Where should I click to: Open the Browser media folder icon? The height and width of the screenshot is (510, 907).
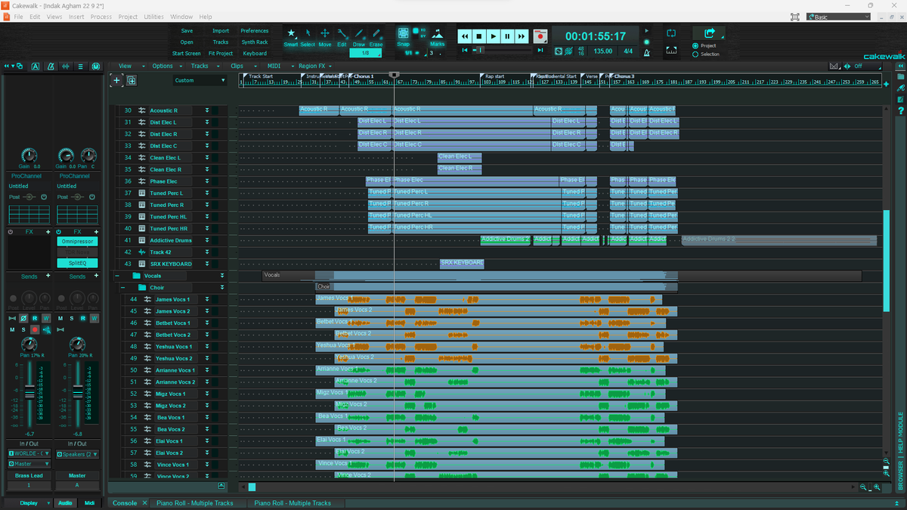[900, 77]
